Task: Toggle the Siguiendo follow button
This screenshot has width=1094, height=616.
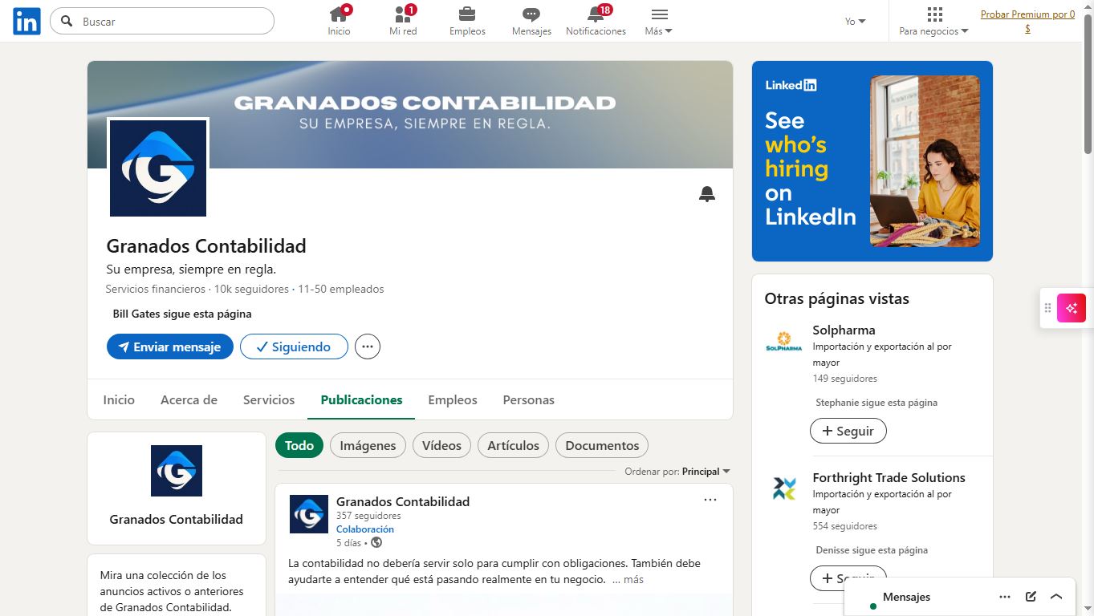Action: coord(294,346)
